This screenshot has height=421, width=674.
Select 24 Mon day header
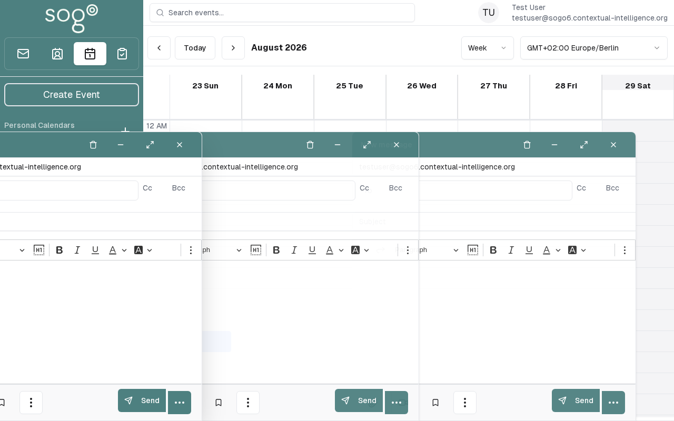click(278, 86)
